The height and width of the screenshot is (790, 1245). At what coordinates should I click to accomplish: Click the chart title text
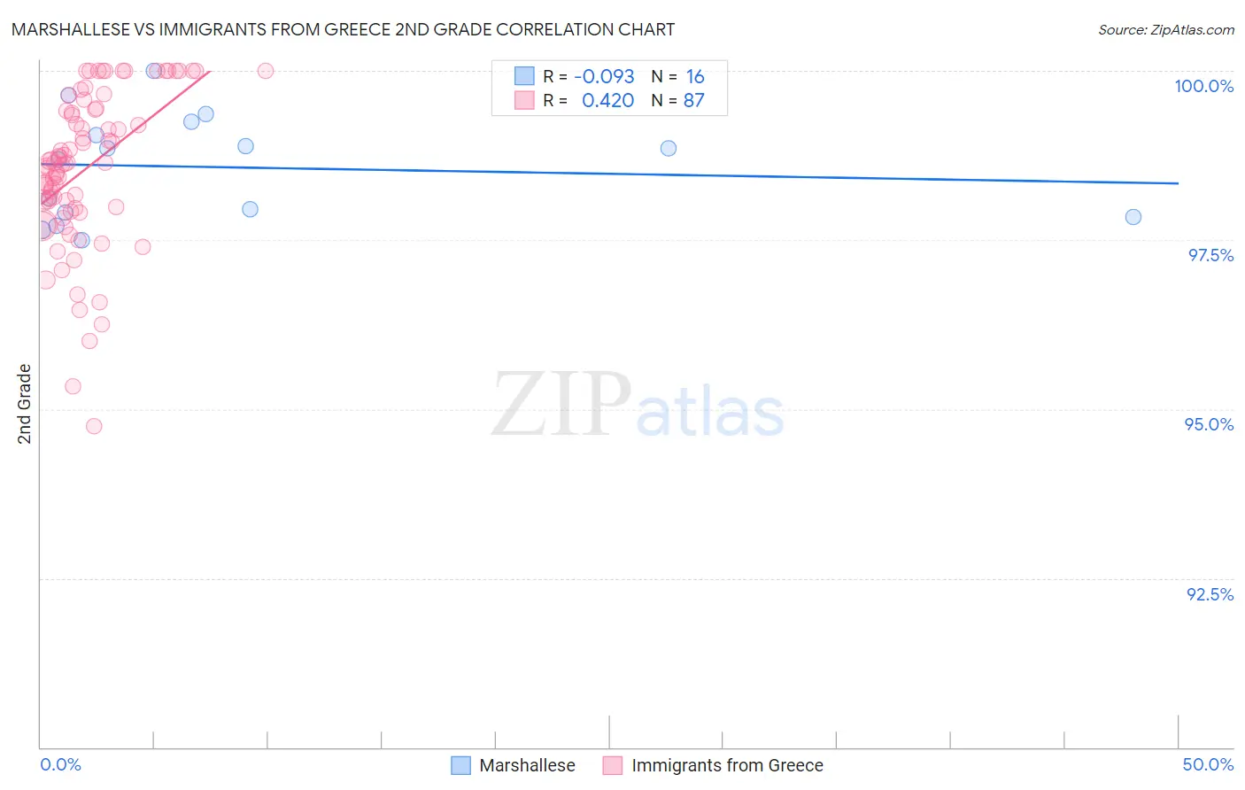pyautogui.click(x=343, y=29)
